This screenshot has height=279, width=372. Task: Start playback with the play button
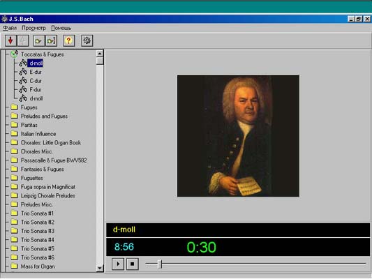click(118, 264)
